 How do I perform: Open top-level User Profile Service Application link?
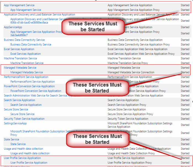click(22, 158)
